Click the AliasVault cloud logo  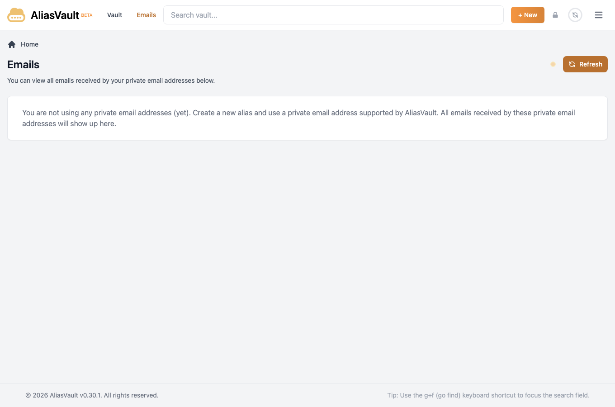point(16,15)
